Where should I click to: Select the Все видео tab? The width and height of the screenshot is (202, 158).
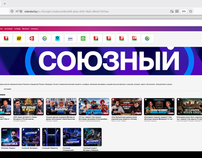[x=7, y=89]
